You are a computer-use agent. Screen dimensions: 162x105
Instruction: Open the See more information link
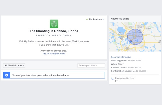click(121, 57)
